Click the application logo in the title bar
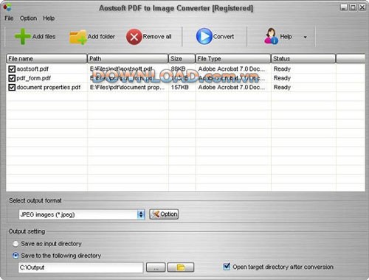Image resolution: width=369 pixels, height=280 pixels. [x=7, y=7]
